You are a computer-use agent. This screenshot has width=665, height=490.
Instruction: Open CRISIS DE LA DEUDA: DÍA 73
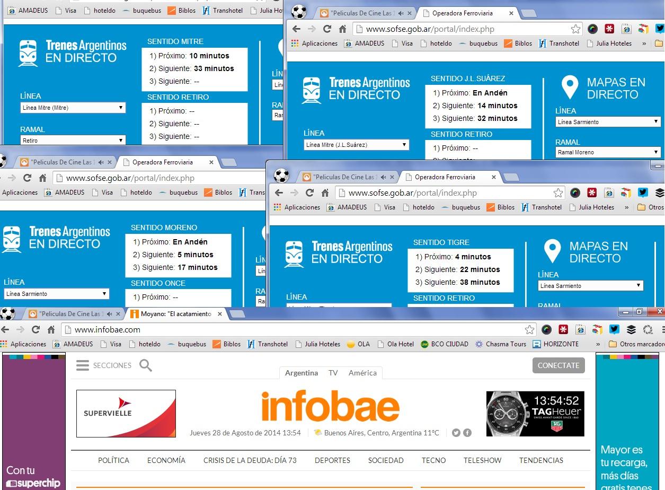click(250, 460)
